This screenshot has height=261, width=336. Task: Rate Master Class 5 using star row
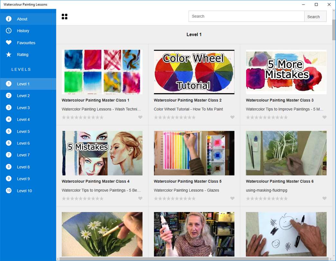175,198
